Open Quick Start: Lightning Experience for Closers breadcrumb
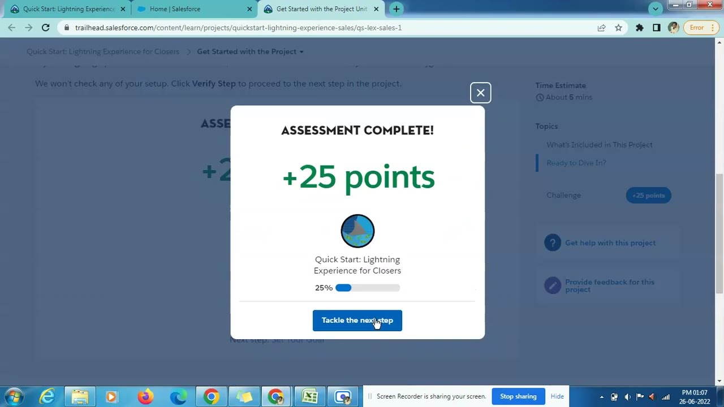This screenshot has height=407, width=724. click(x=103, y=51)
